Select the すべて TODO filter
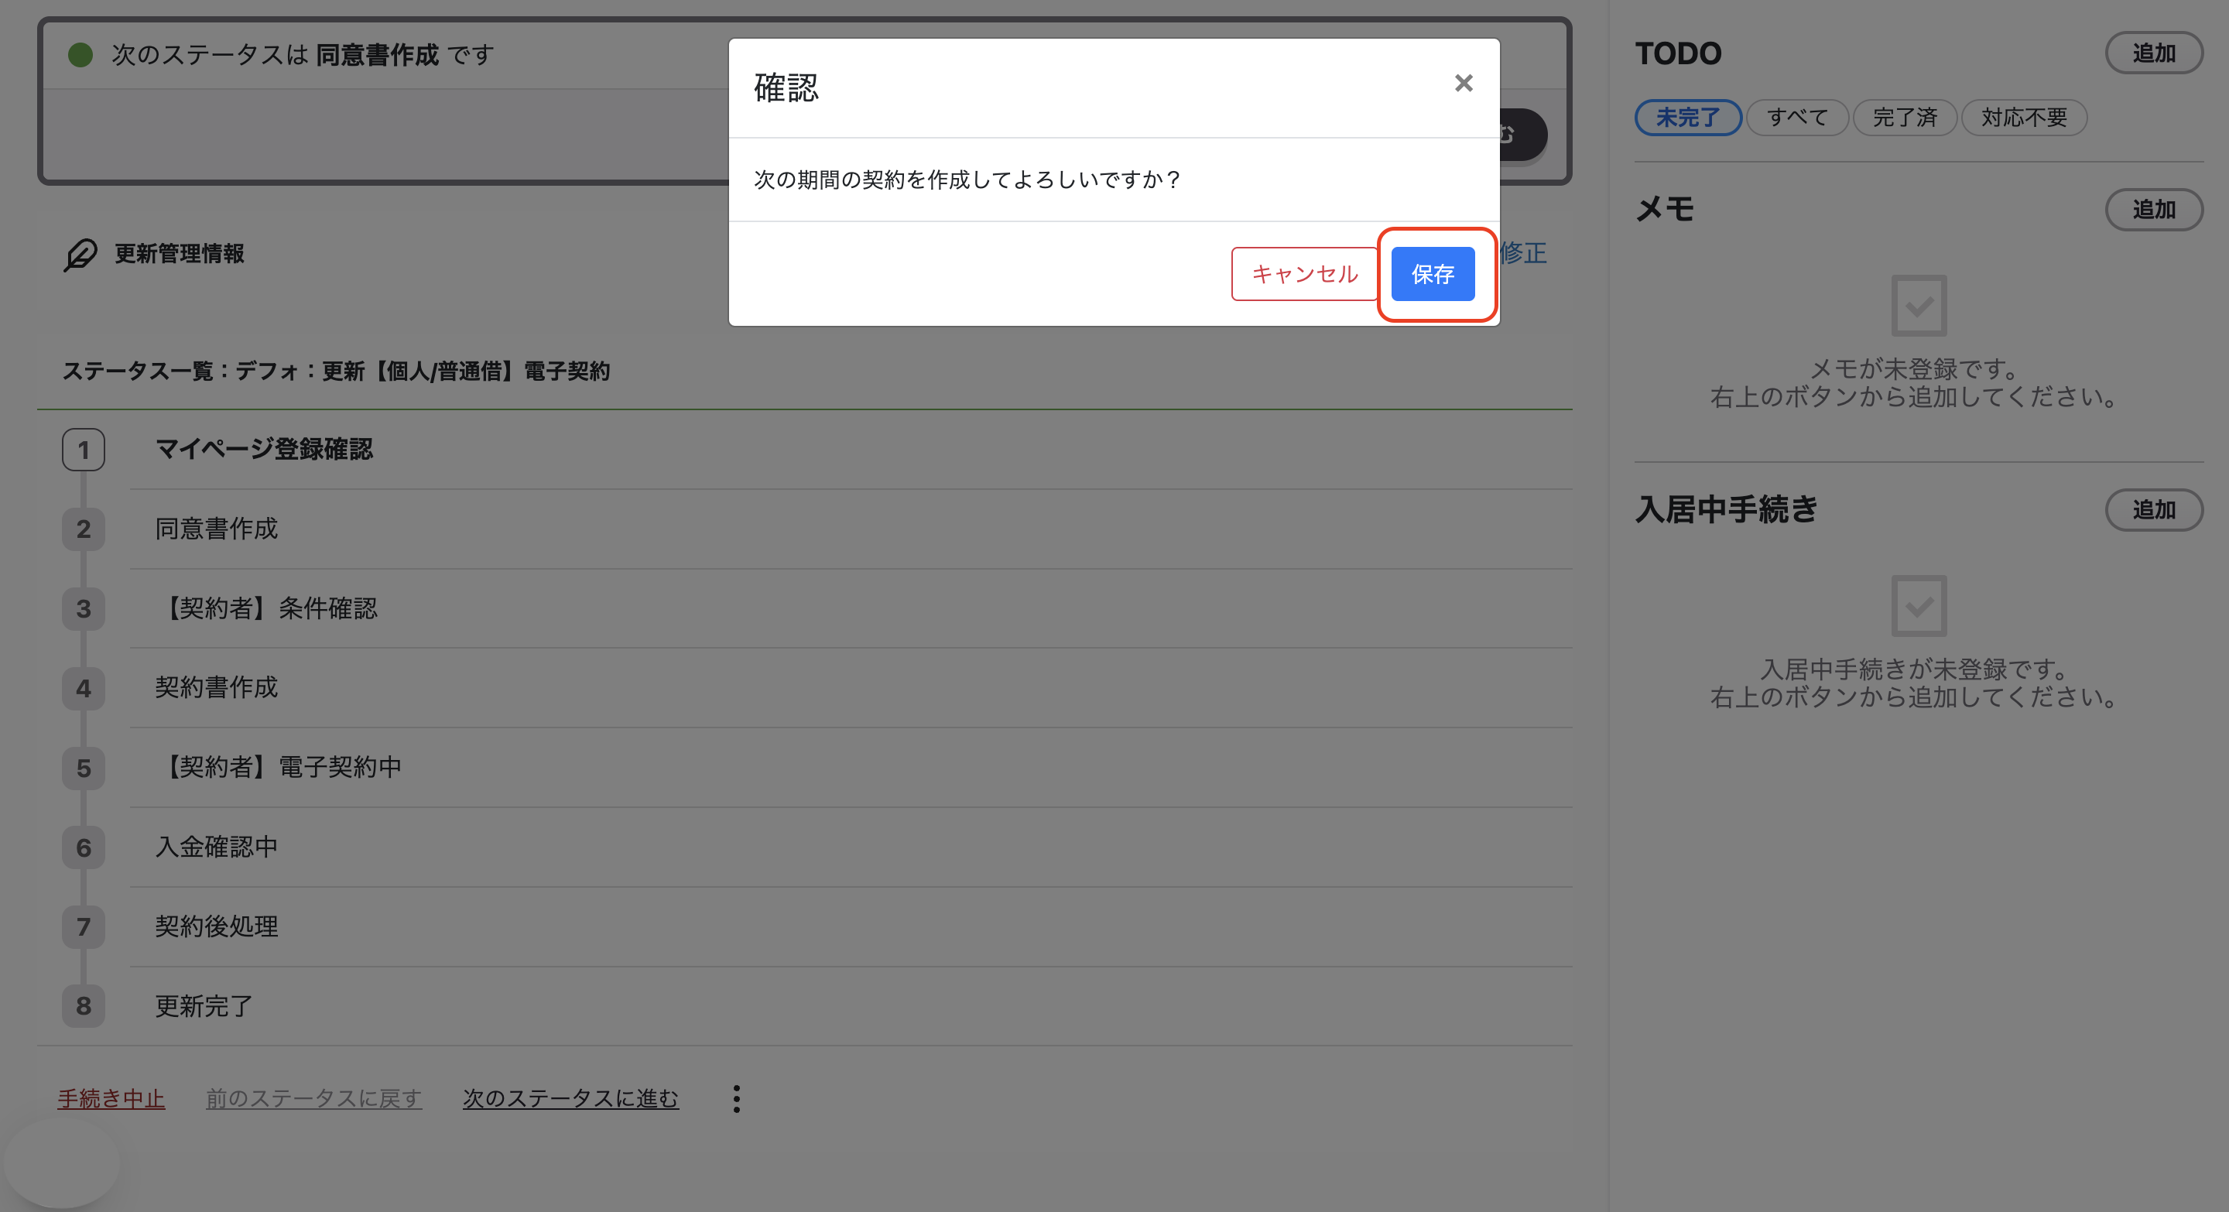The width and height of the screenshot is (2229, 1212). pos(1796,118)
